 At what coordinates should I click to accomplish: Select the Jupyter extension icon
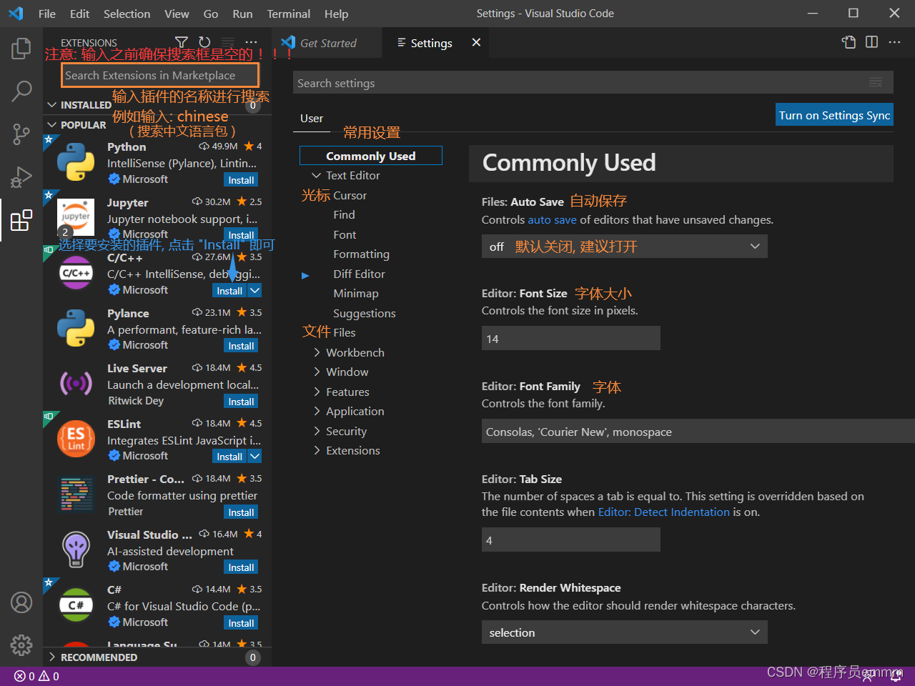point(76,217)
